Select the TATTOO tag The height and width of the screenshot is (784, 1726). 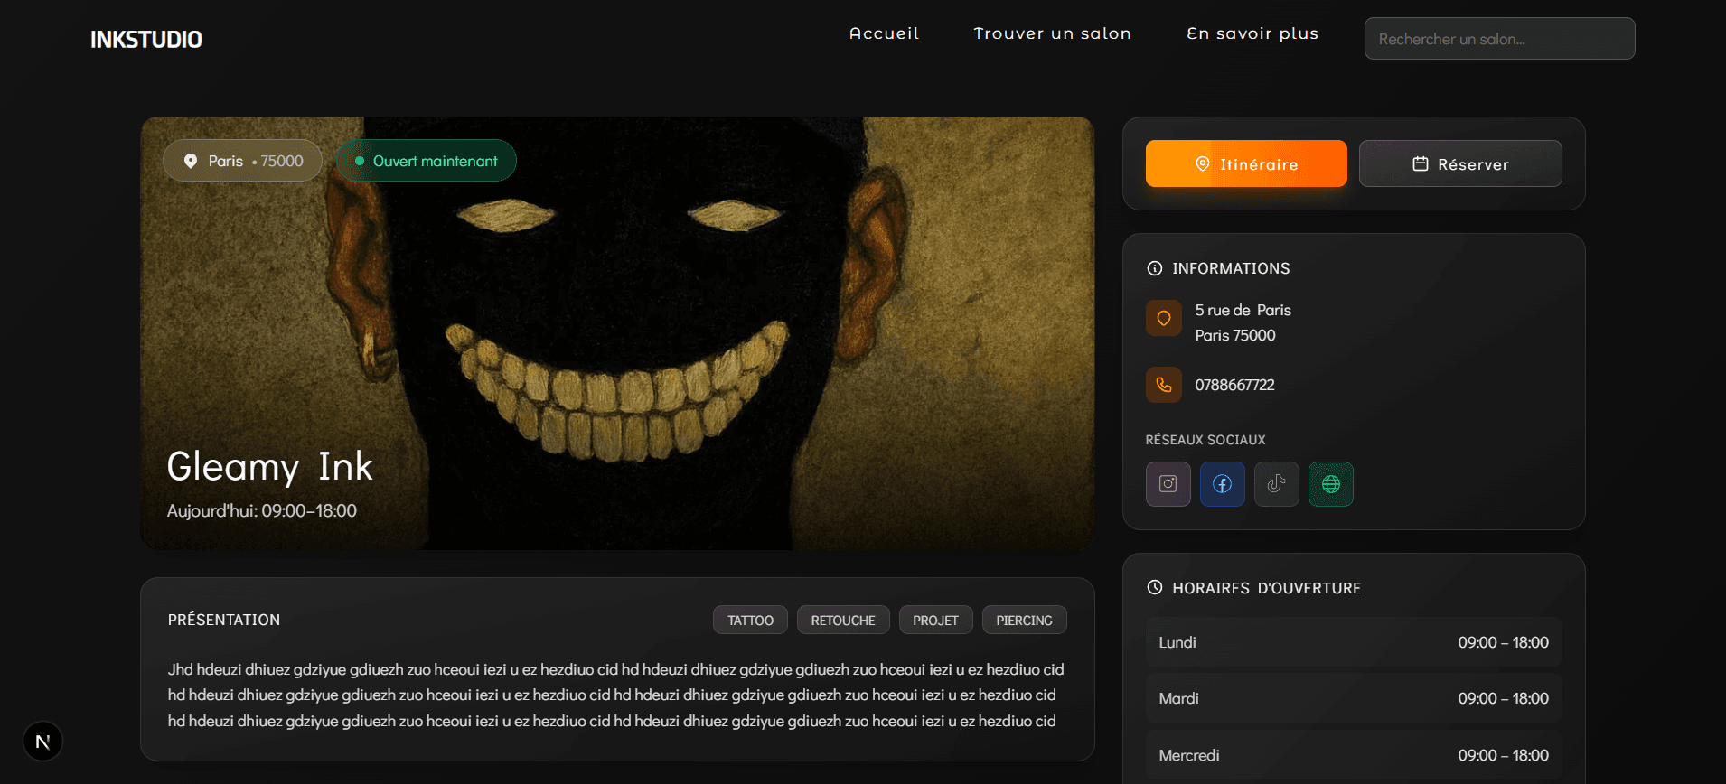point(750,621)
